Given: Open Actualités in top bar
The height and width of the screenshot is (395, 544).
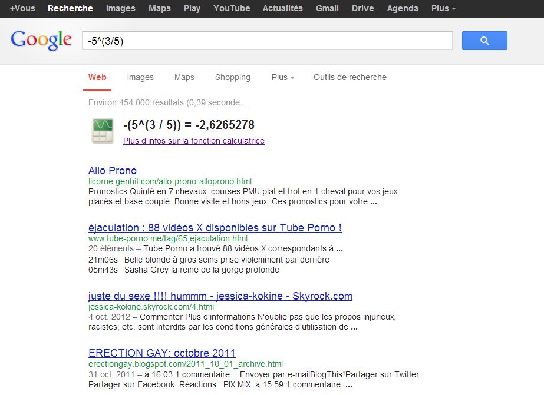Looking at the screenshot, I should click(283, 8).
